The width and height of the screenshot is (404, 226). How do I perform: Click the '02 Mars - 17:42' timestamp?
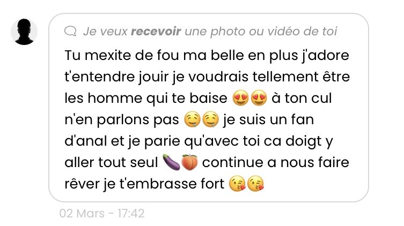[x=102, y=213]
